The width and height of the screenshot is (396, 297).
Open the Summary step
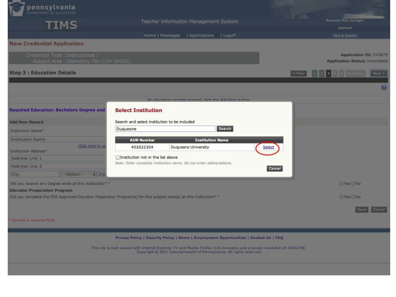tap(355, 73)
